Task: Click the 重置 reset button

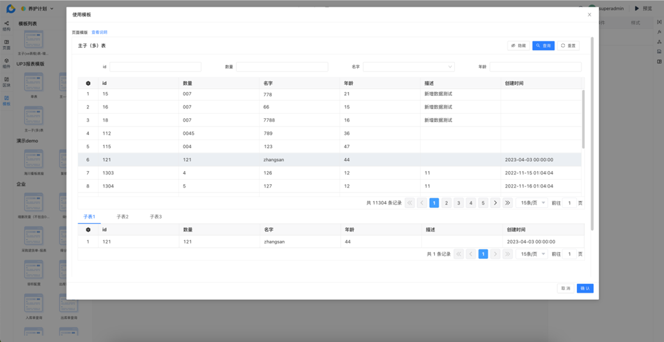Action: pyautogui.click(x=568, y=46)
